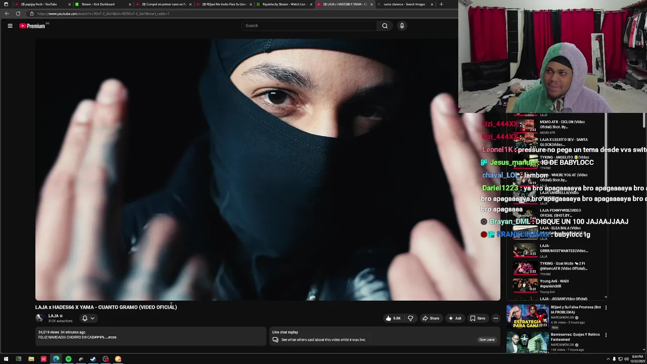Reload the page with refresh icon
This screenshot has width=647, height=364.
(18, 14)
